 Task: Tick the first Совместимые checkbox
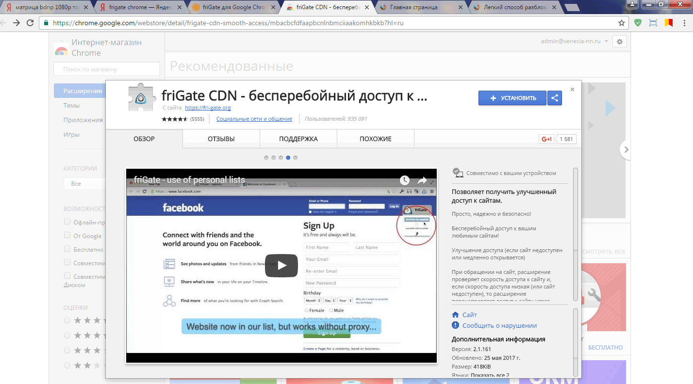click(67, 262)
